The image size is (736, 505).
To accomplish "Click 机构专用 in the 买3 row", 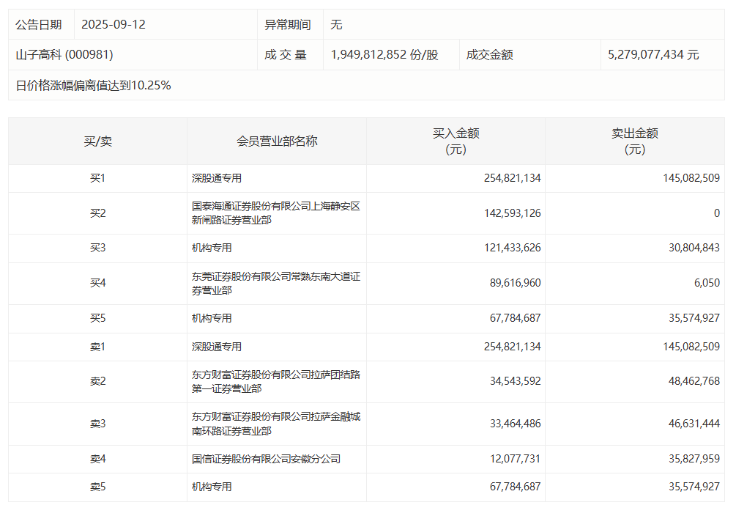I will pyautogui.click(x=212, y=248).
